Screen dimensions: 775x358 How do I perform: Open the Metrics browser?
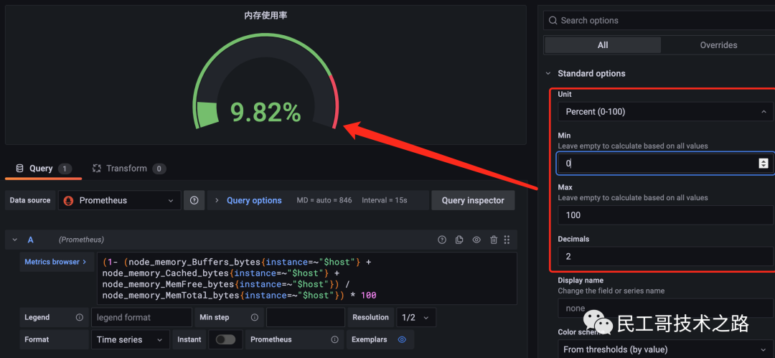pos(56,262)
